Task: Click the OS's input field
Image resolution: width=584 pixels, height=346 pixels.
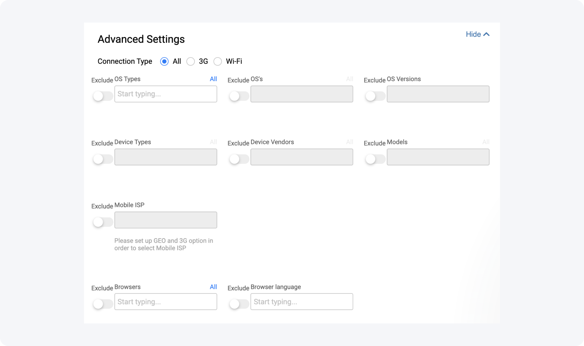Action: [x=302, y=94]
